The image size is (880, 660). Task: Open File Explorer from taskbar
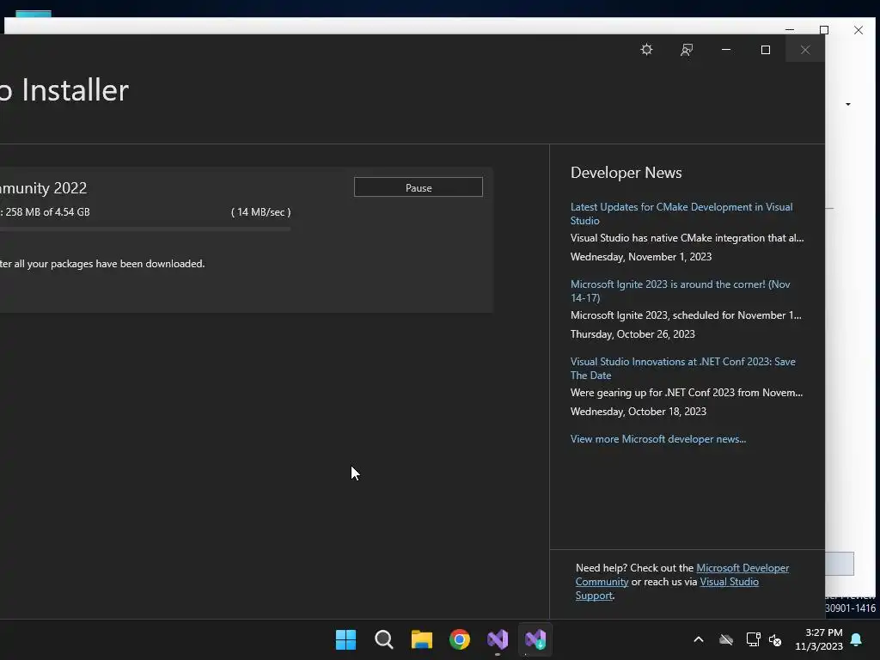click(421, 639)
